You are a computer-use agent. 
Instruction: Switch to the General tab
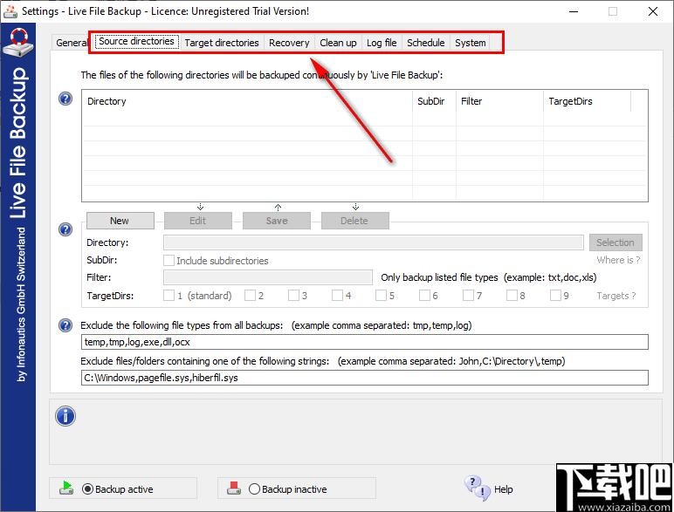tap(72, 43)
